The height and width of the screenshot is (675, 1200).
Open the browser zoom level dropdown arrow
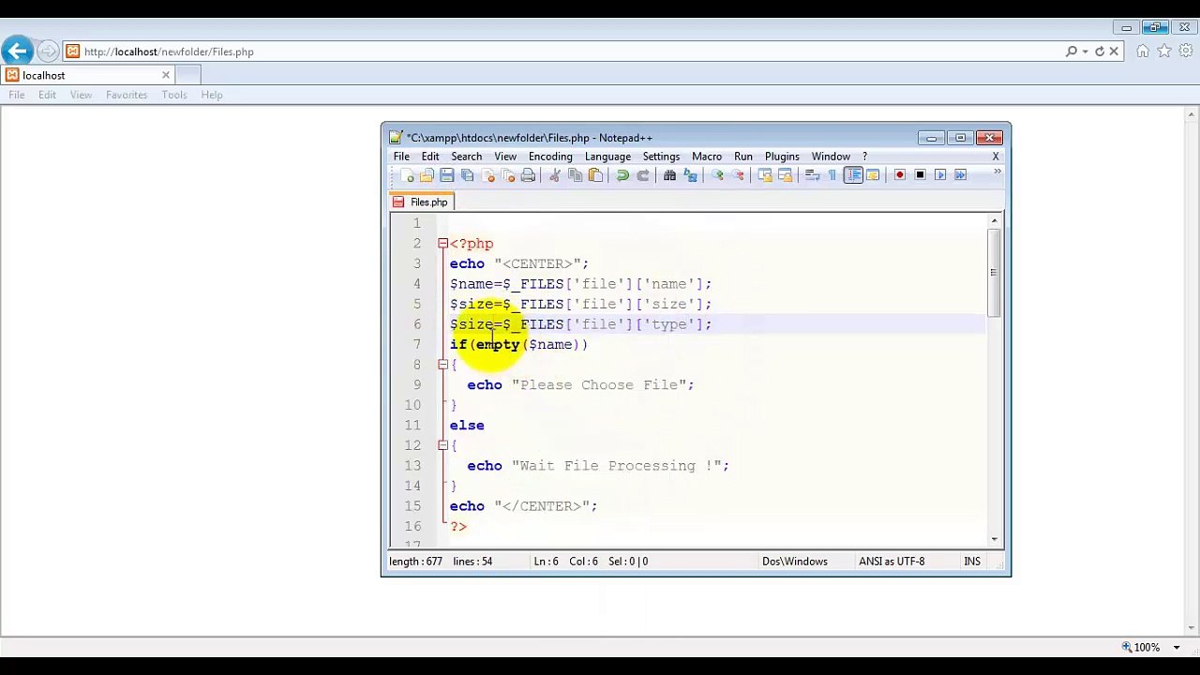click(1177, 647)
